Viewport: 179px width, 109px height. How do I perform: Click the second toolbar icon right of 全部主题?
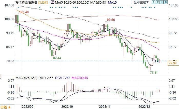click(157, 2)
